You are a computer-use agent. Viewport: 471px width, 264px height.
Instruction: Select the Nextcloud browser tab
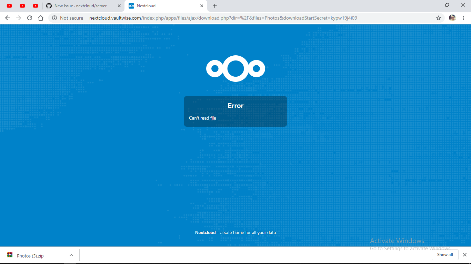pos(166,6)
